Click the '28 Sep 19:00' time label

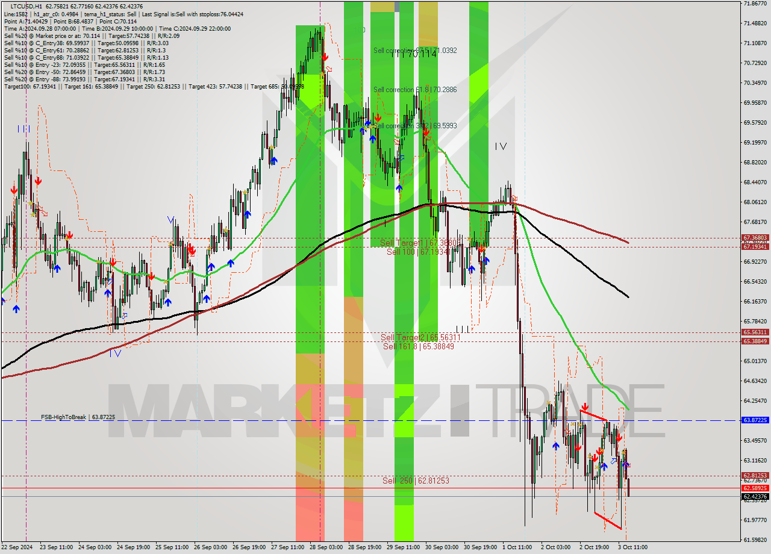click(x=364, y=547)
